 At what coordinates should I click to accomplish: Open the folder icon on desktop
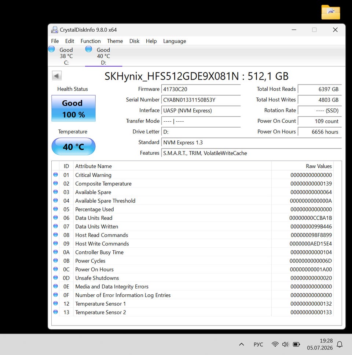[x=330, y=12]
